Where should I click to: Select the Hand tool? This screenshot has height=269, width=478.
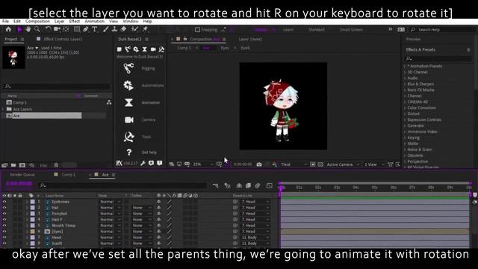point(28,29)
